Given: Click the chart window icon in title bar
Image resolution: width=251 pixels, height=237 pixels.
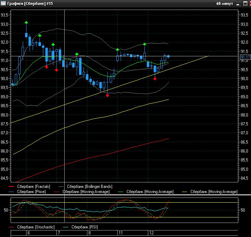Looking at the screenshot, I should pos(3,3).
